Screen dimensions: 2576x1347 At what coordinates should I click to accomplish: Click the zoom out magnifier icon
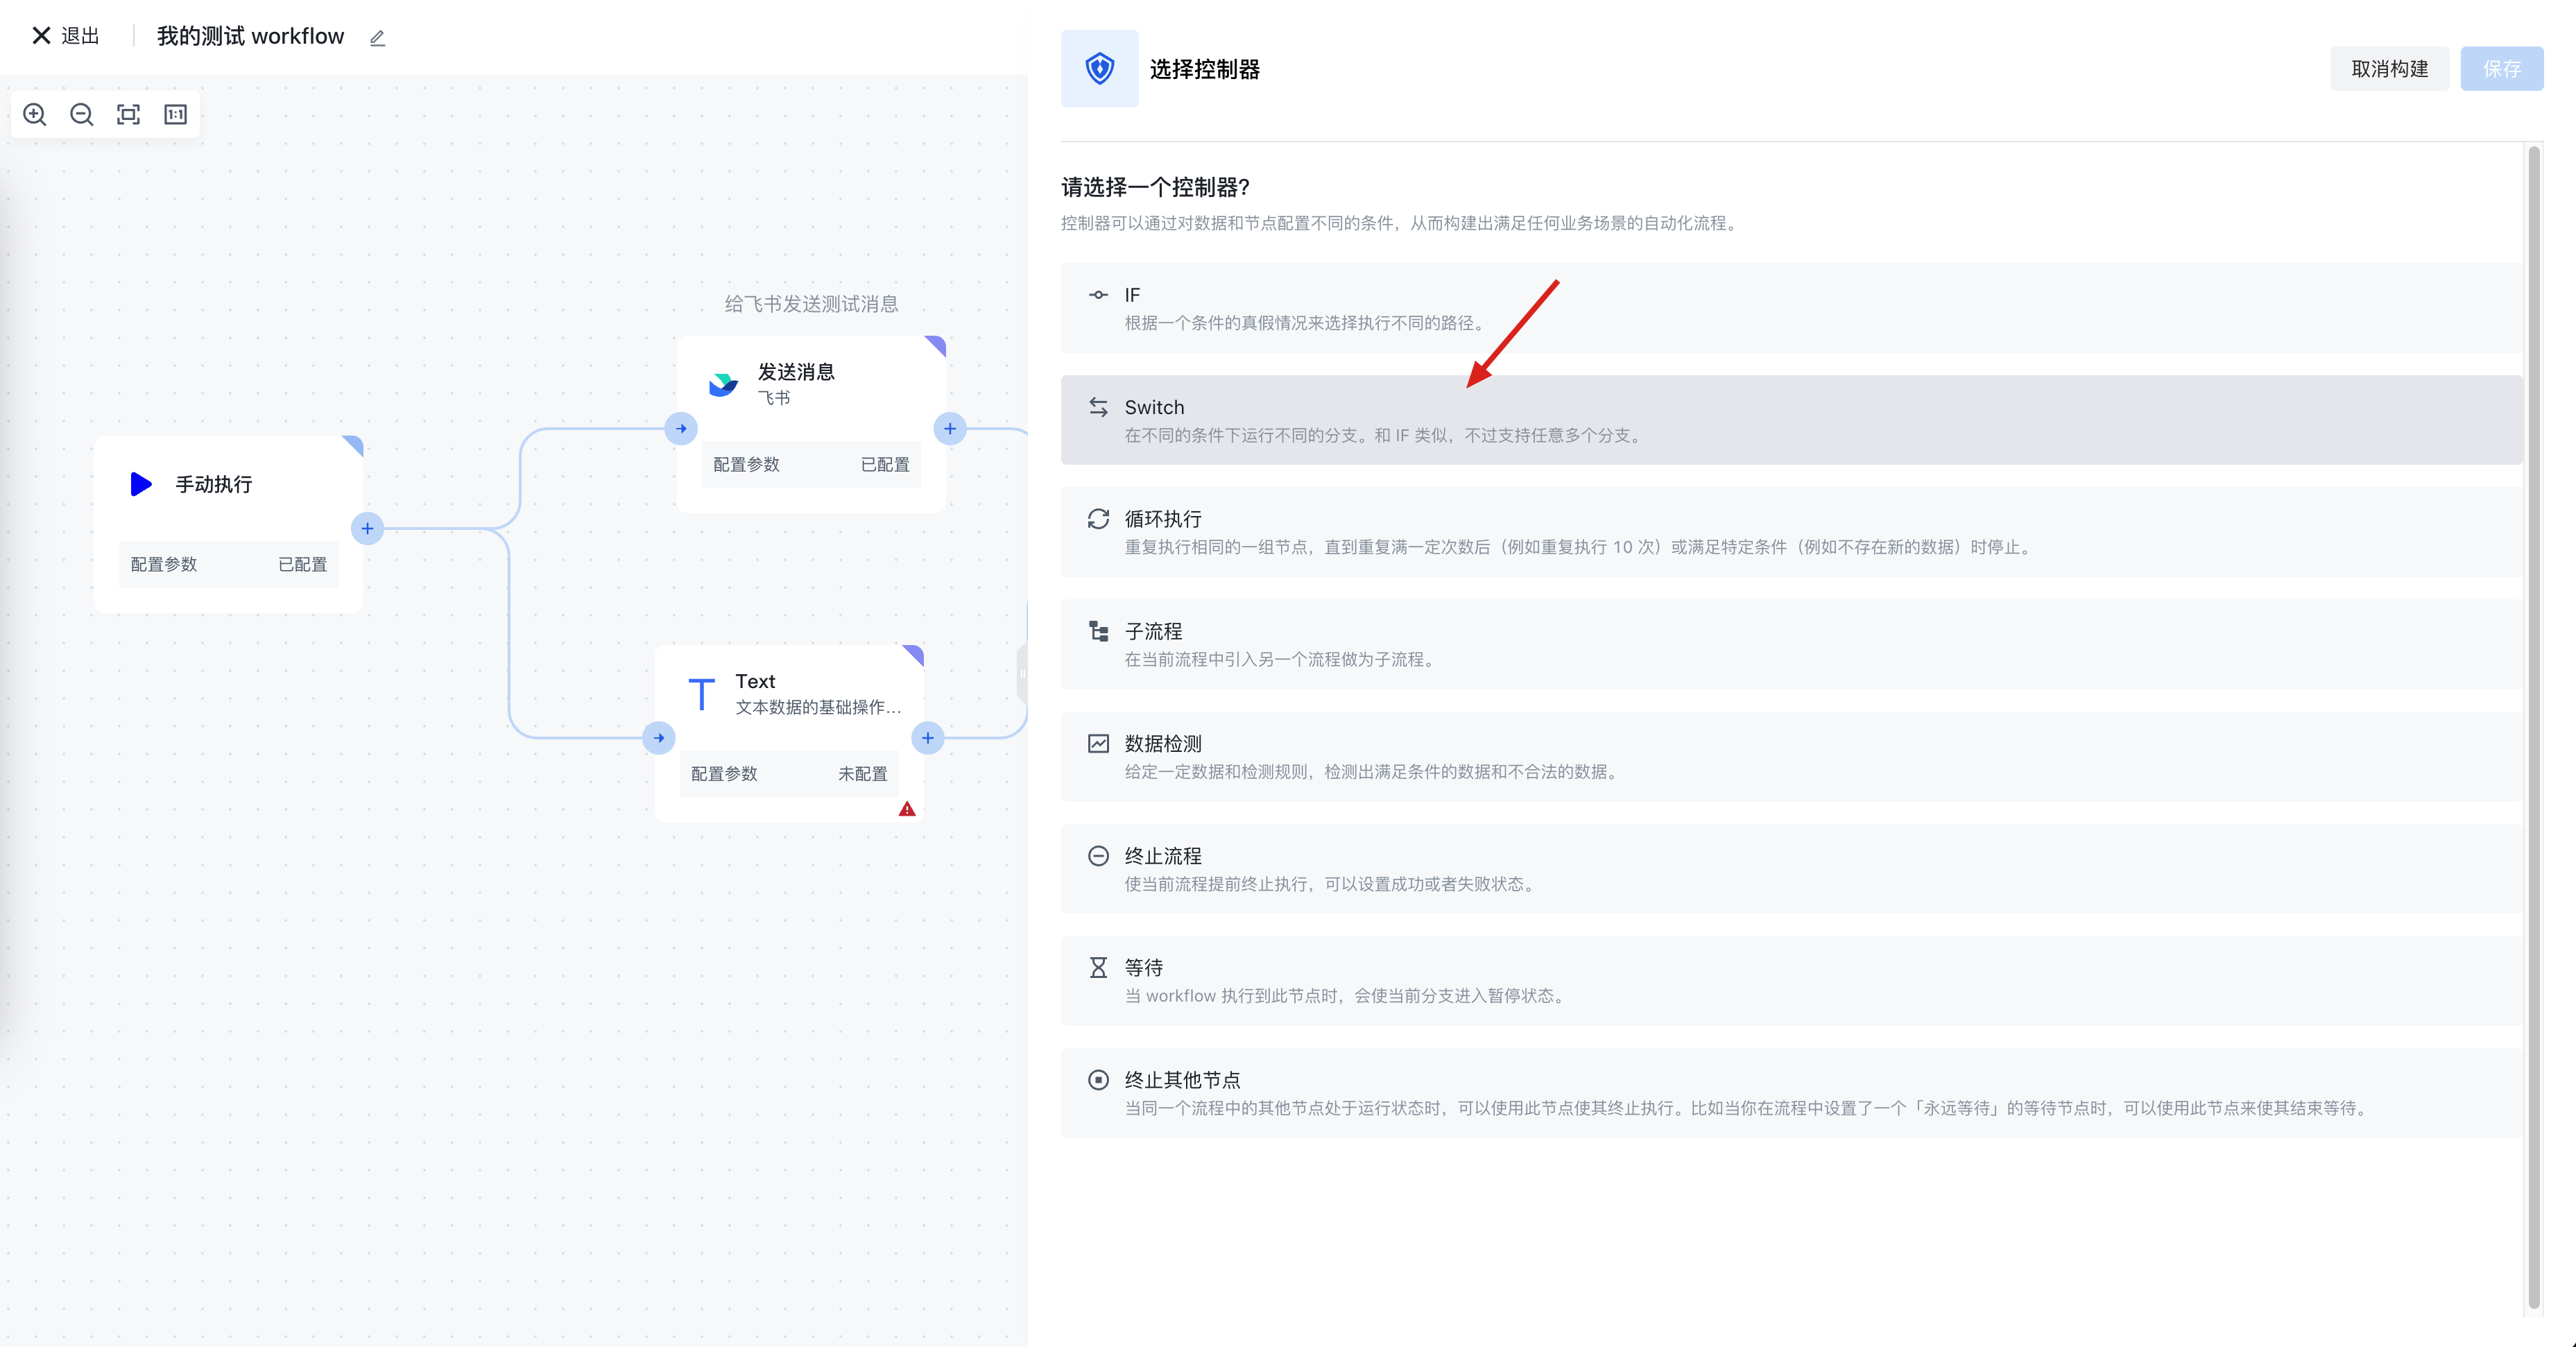click(82, 114)
